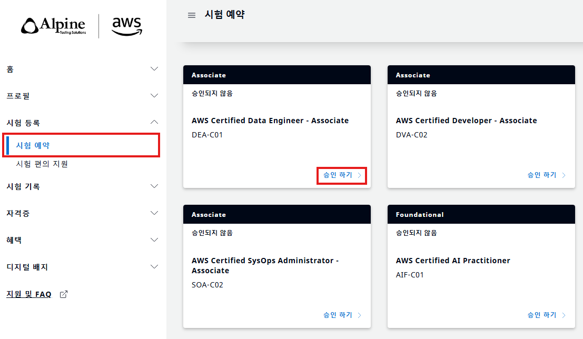583x339 pixels.
Task: Open the 지원 및 FAQ link
Action: pos(29,294)
